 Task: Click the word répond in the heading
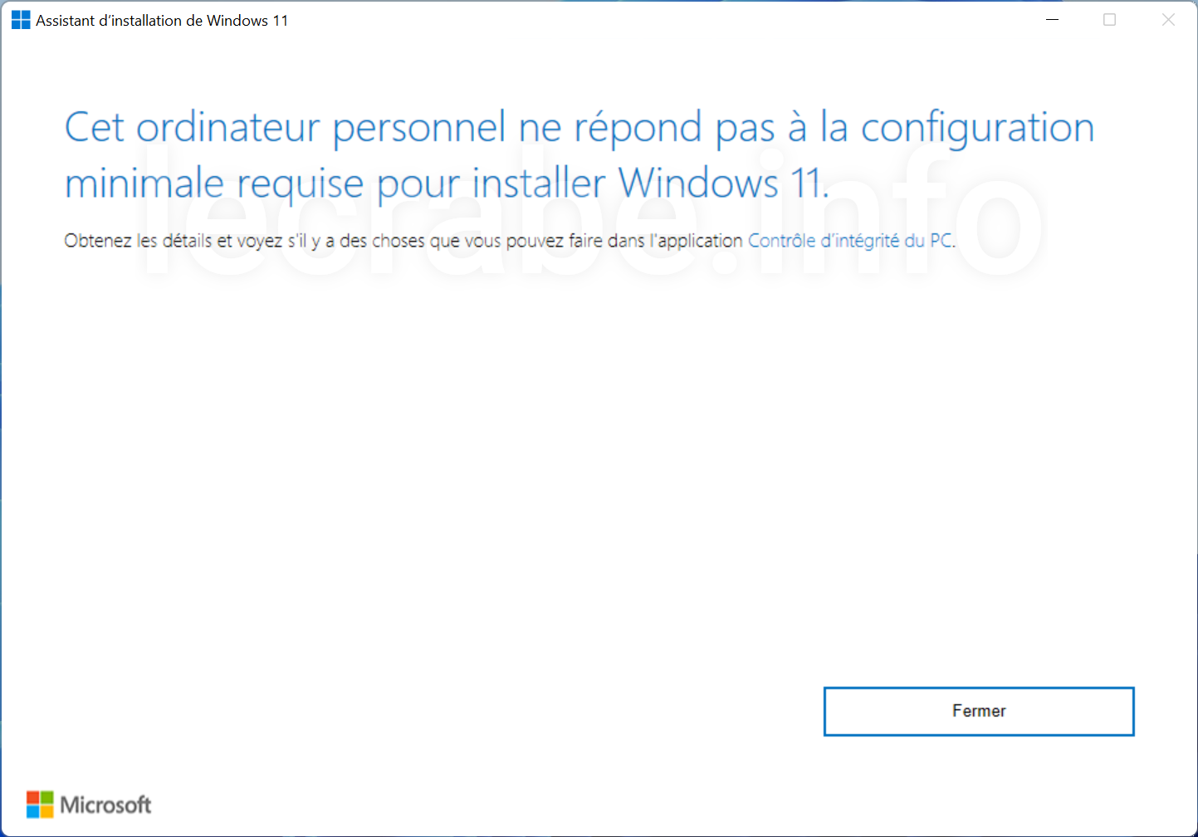tap(638, 130)
